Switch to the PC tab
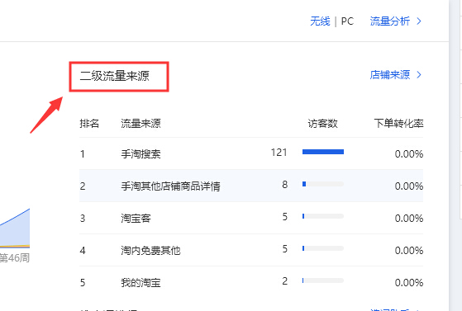462x311 pixels. pos(347,21)
